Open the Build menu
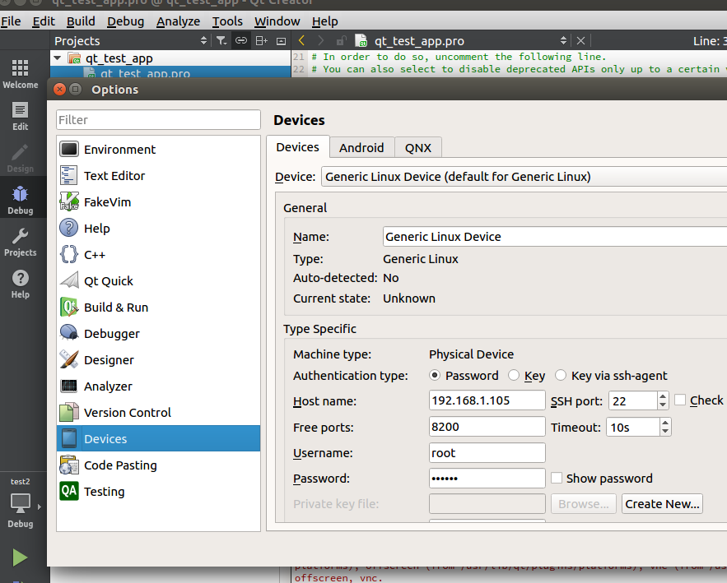The width and height of the screenshot is (727, 583). click(81, 21)
